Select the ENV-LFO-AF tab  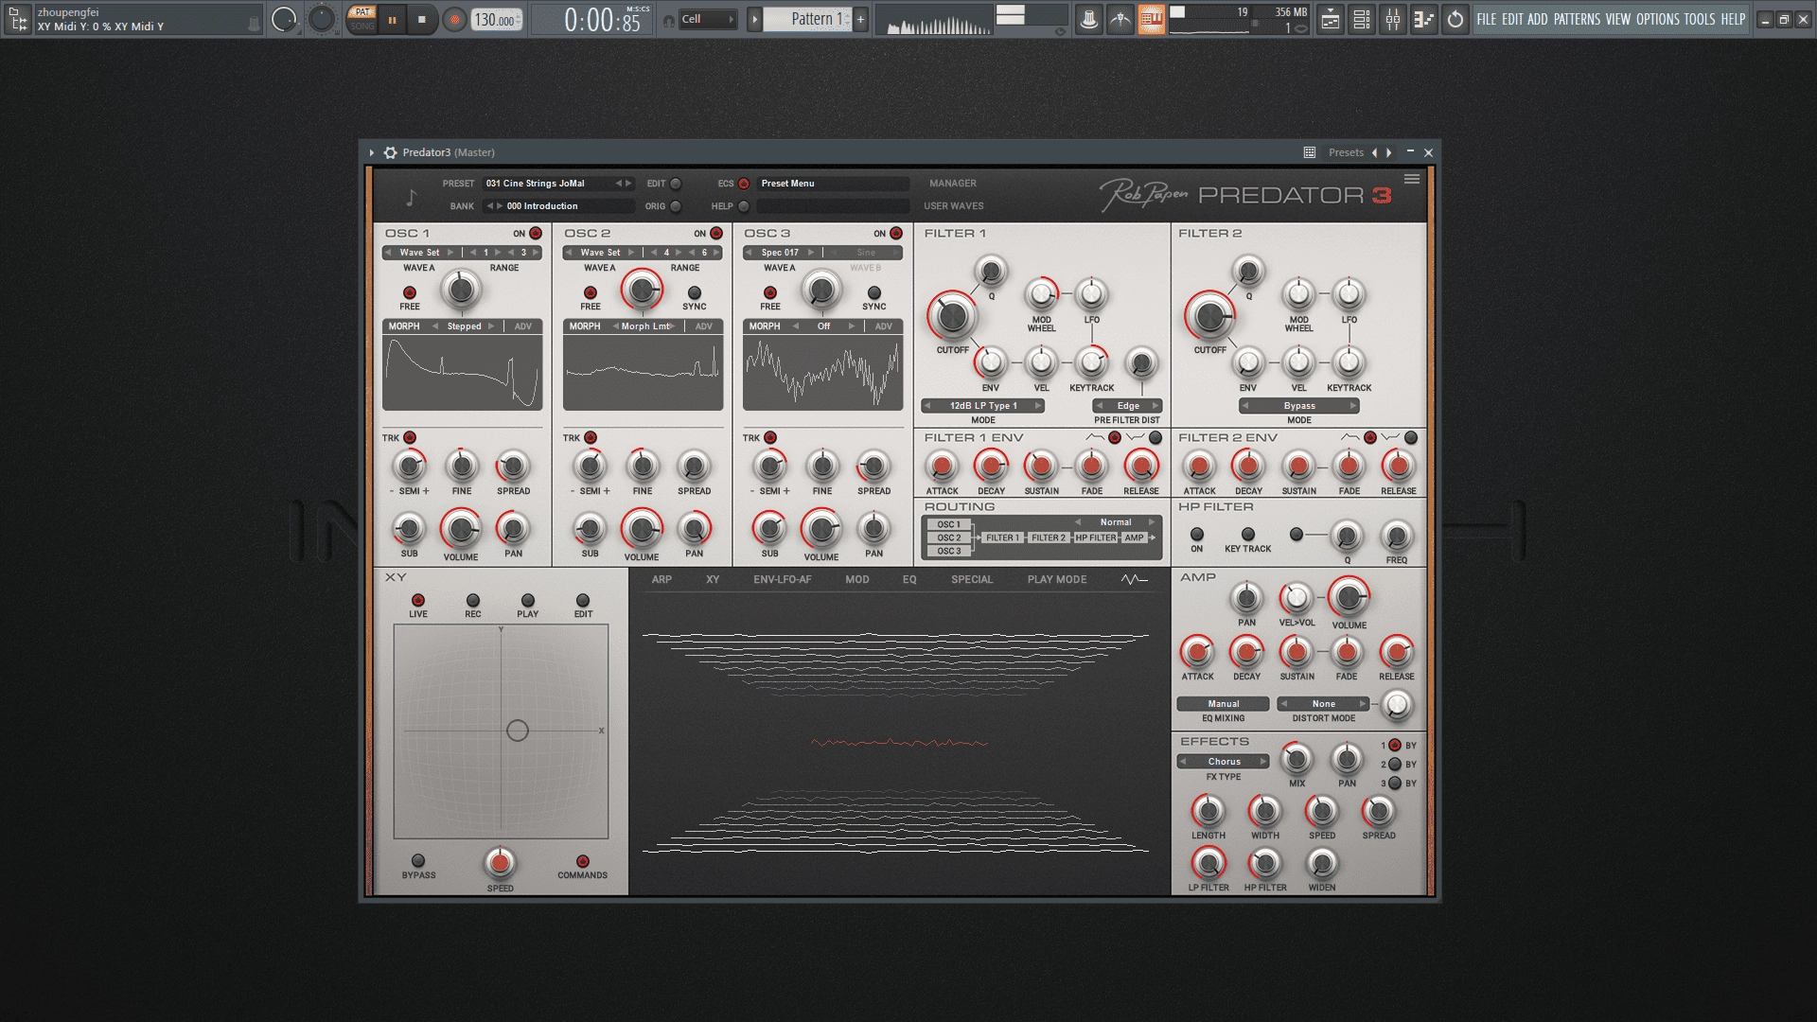pyautogui.click(x=783, y=579)
